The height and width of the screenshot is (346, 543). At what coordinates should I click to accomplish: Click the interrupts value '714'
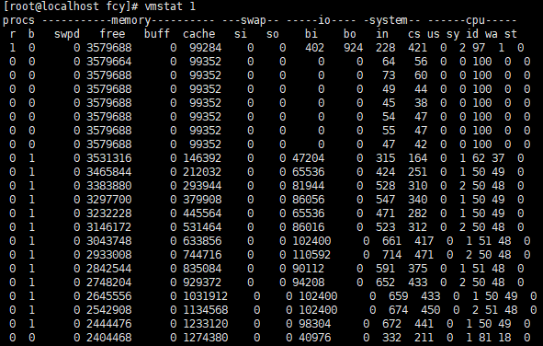[391, 255]
